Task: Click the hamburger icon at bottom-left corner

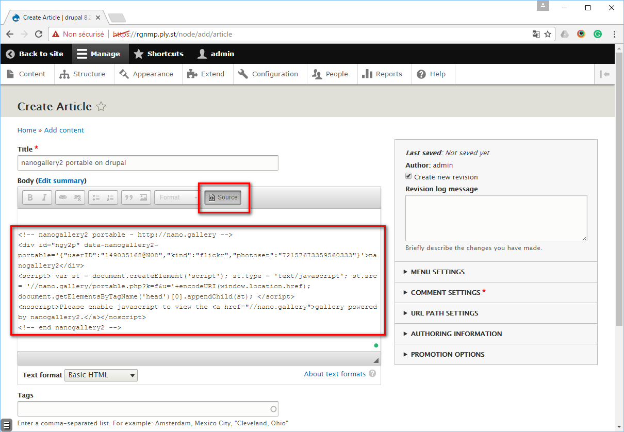Action: click(x=7, y=425)
